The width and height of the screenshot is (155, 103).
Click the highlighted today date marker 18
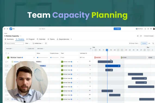pos(107,50)
